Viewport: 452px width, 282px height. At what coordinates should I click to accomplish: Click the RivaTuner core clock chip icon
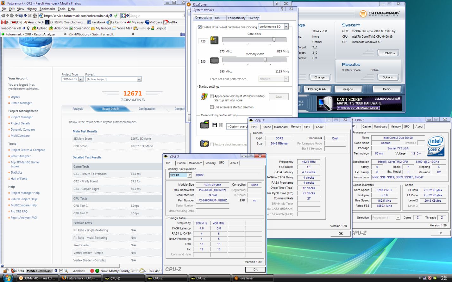coord(214,40)
